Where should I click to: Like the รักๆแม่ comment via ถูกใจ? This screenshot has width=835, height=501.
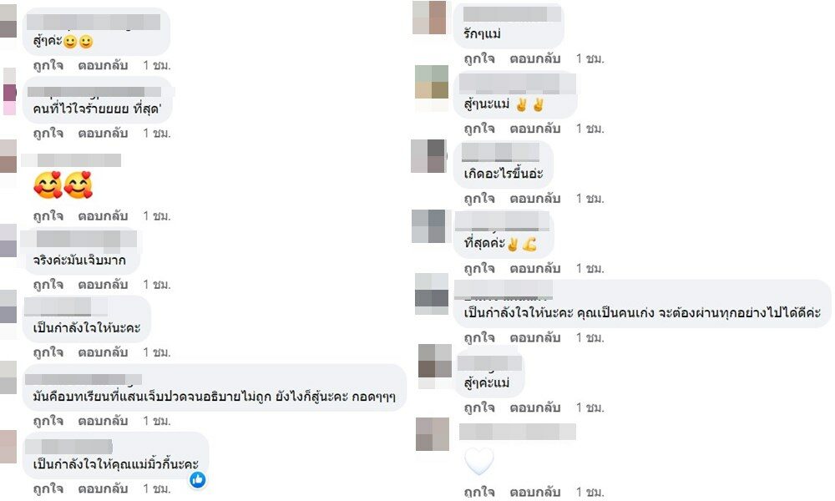point(478,58)
